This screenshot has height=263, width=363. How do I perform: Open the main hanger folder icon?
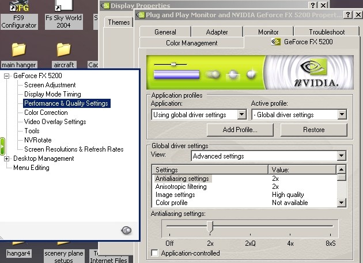tap(19, 50)
